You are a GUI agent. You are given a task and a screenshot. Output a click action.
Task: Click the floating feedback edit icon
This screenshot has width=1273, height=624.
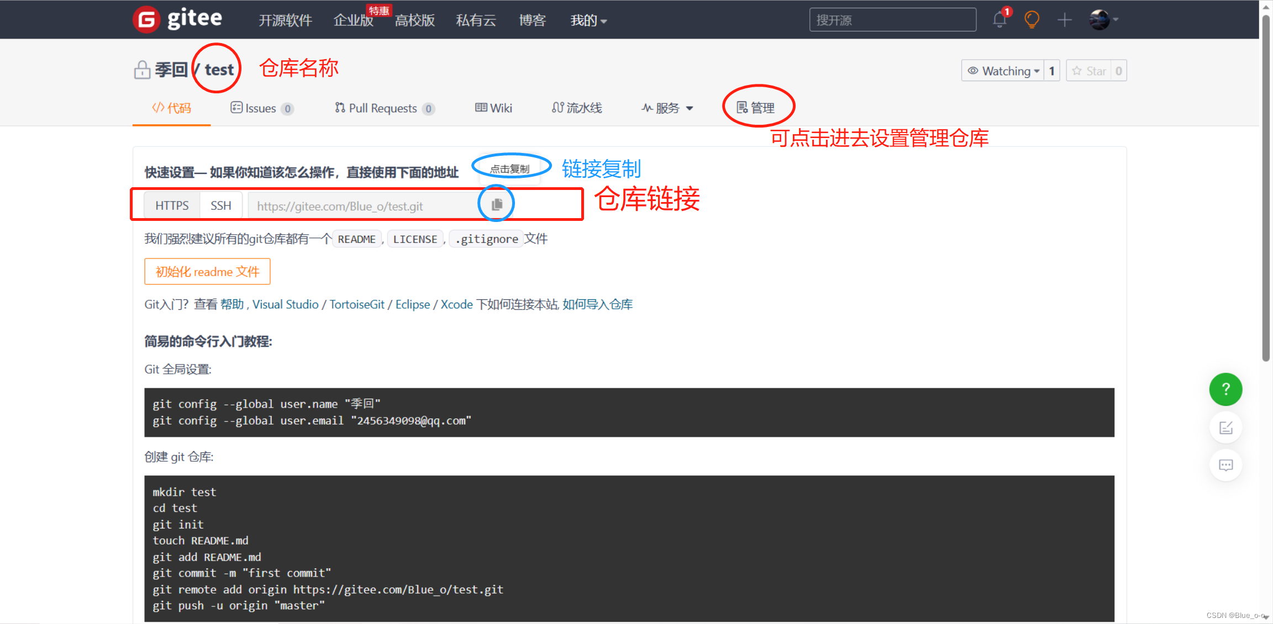1225,427
